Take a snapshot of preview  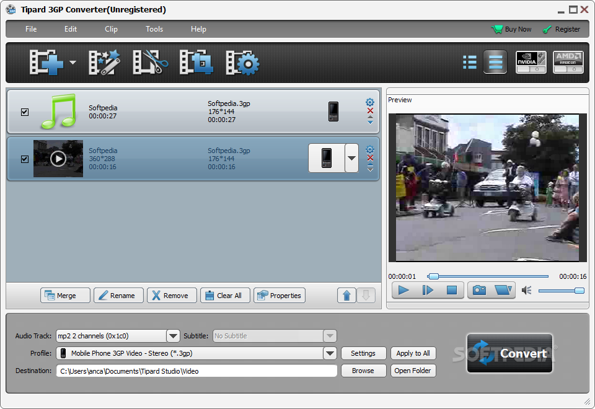tap(480, 291)
